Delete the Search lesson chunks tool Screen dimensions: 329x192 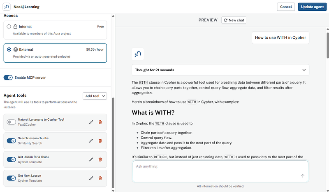point(100,140)
